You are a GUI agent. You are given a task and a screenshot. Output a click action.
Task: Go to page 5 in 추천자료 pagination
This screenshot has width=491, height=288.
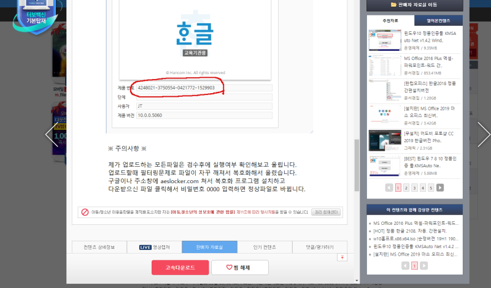[x=431, y=188]
